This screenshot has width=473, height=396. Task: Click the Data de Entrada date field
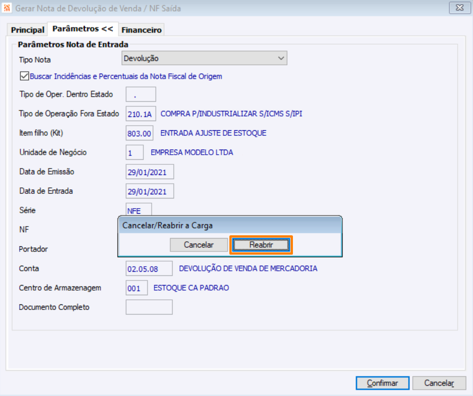point(150,191)
